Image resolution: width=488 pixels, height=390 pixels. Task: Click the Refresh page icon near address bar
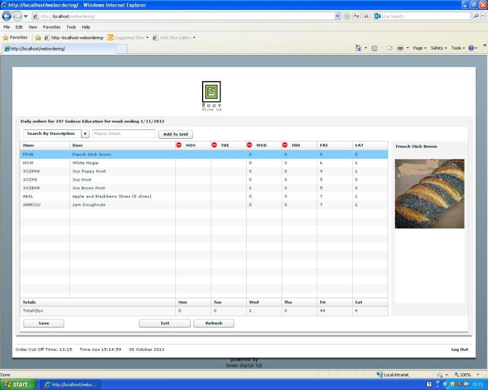point(356,16)
